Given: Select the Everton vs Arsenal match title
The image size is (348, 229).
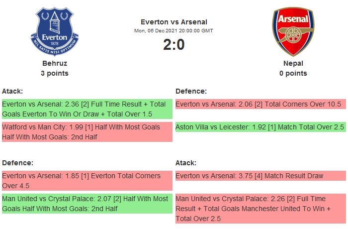Looking at the screenshot, I should pyautogui.click(x=174, y=21).
